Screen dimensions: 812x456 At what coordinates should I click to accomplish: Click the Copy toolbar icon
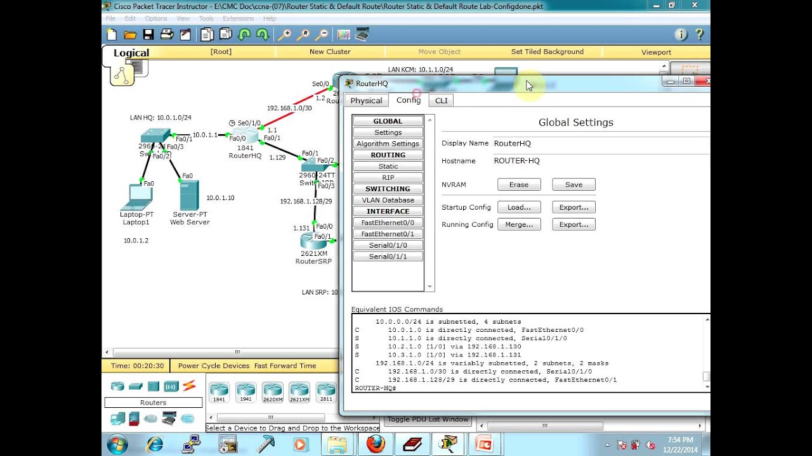pyautogui.click(x=207, y=35)
